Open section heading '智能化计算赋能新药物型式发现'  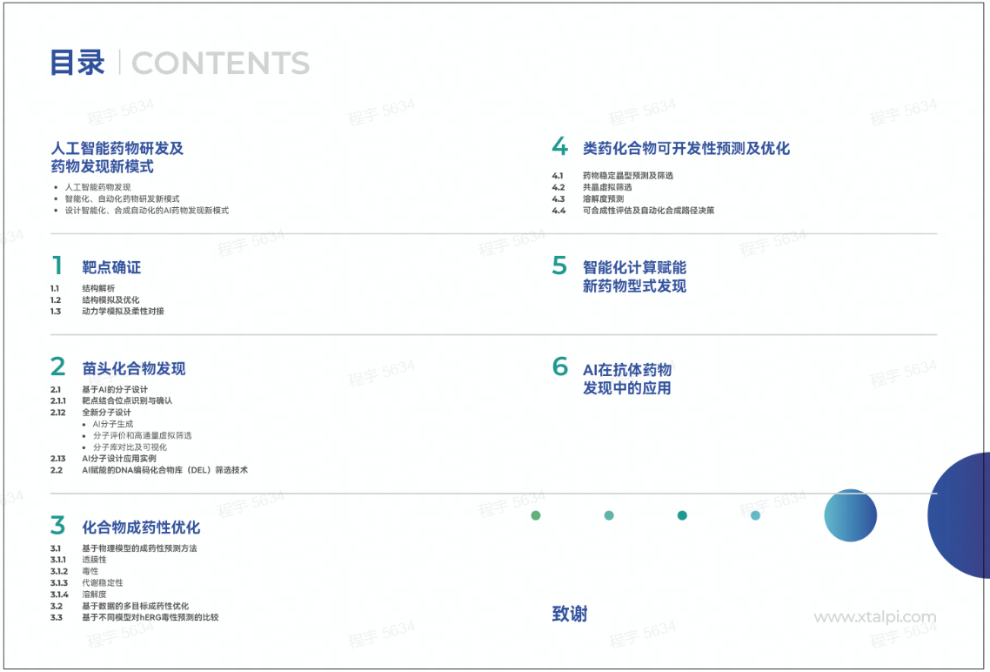634,277
